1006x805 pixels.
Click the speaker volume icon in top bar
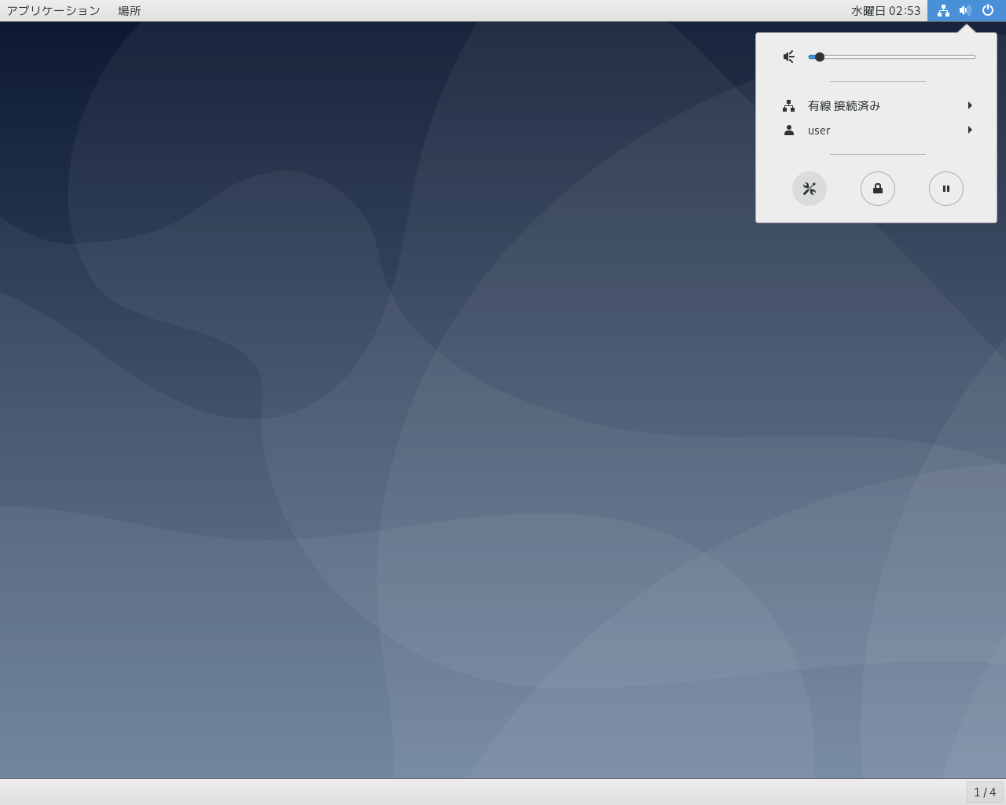click(965, 10)
